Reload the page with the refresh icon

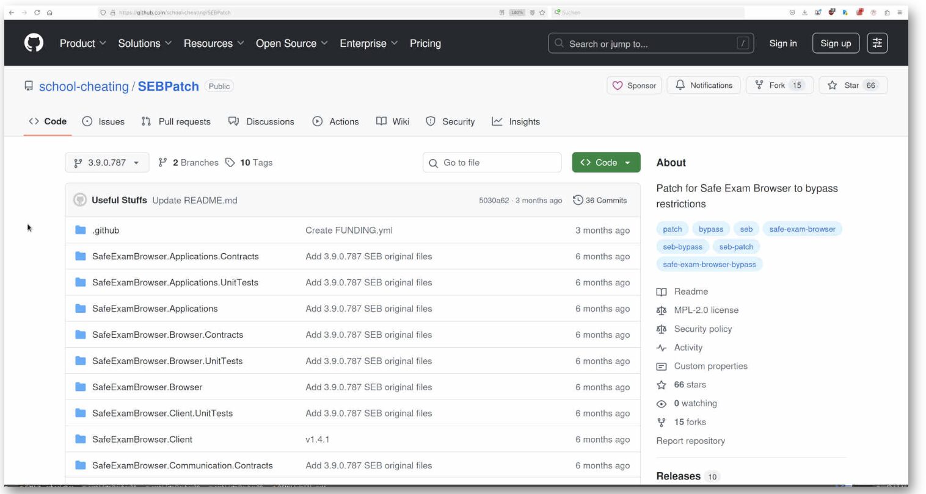tap(37, 12)
